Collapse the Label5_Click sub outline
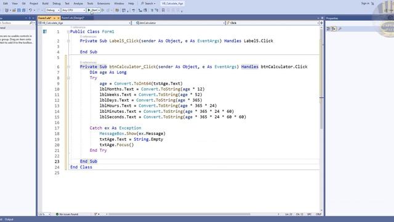This screenshot has height=222, width=394. tap(68, 41)
